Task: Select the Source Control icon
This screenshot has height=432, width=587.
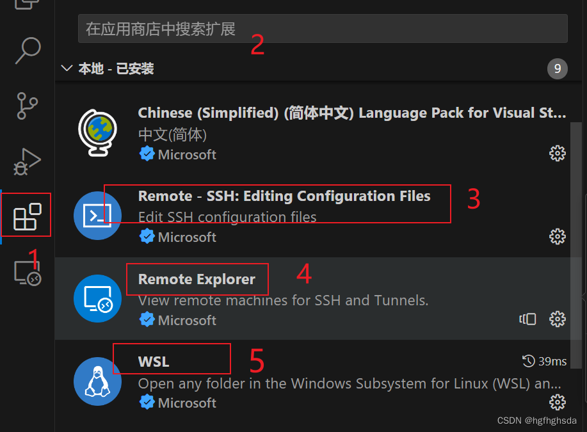Action: 26,102
